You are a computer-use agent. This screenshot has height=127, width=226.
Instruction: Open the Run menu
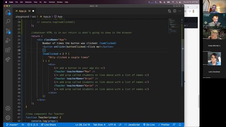pos(45,2)
